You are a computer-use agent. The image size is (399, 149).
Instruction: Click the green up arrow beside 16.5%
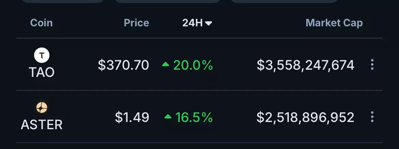pyautogui.click(x=167, y=117)
